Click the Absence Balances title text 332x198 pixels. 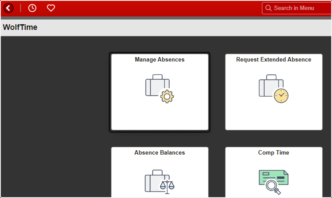click(x=160, y=153)
